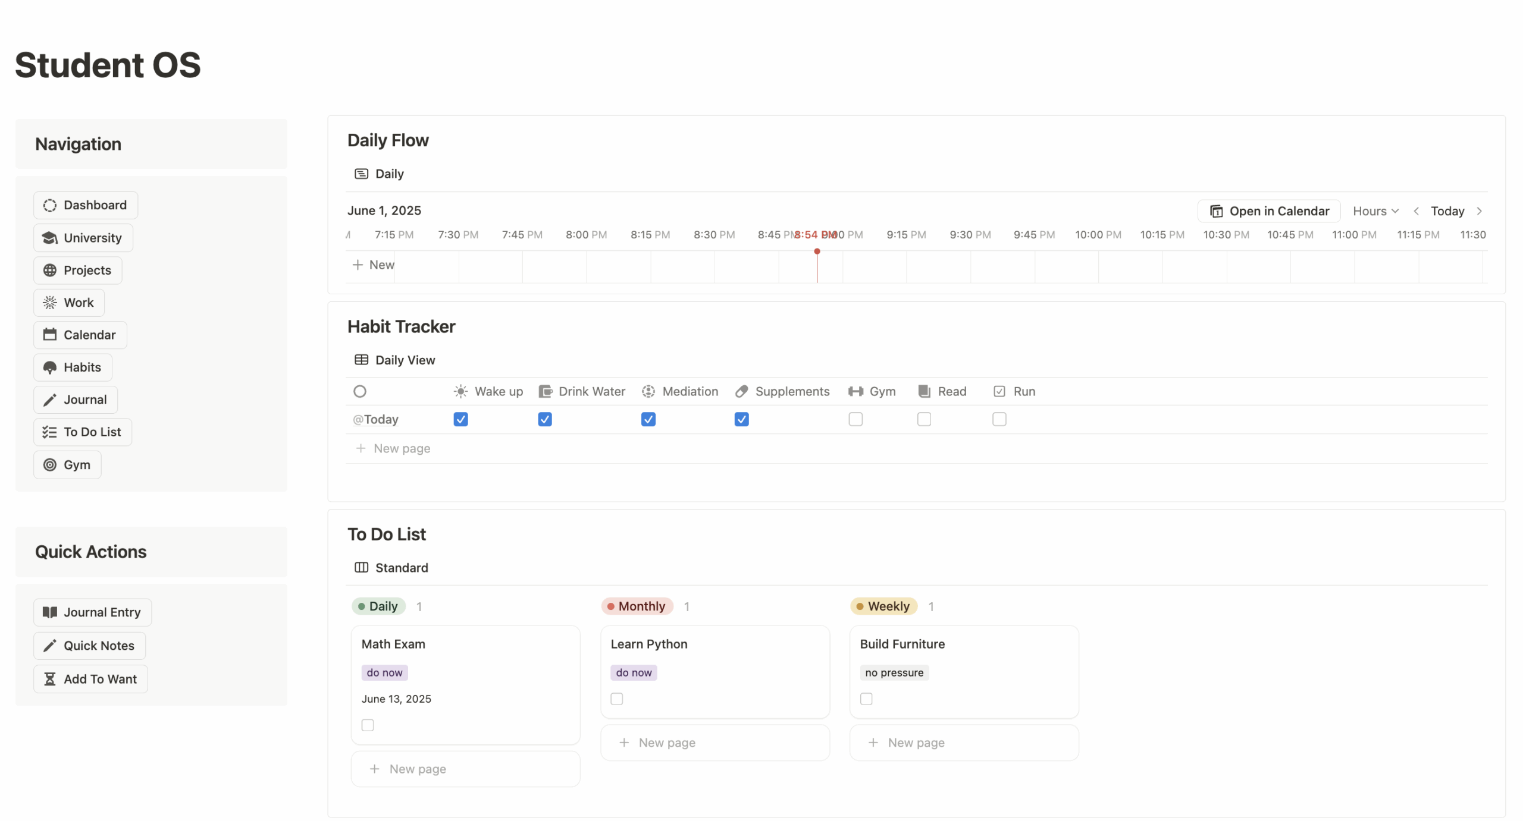The height and width of the screenshot is (821, 1523).
Task: Click the To Do List checklist icon
Action: click(50, 432)
